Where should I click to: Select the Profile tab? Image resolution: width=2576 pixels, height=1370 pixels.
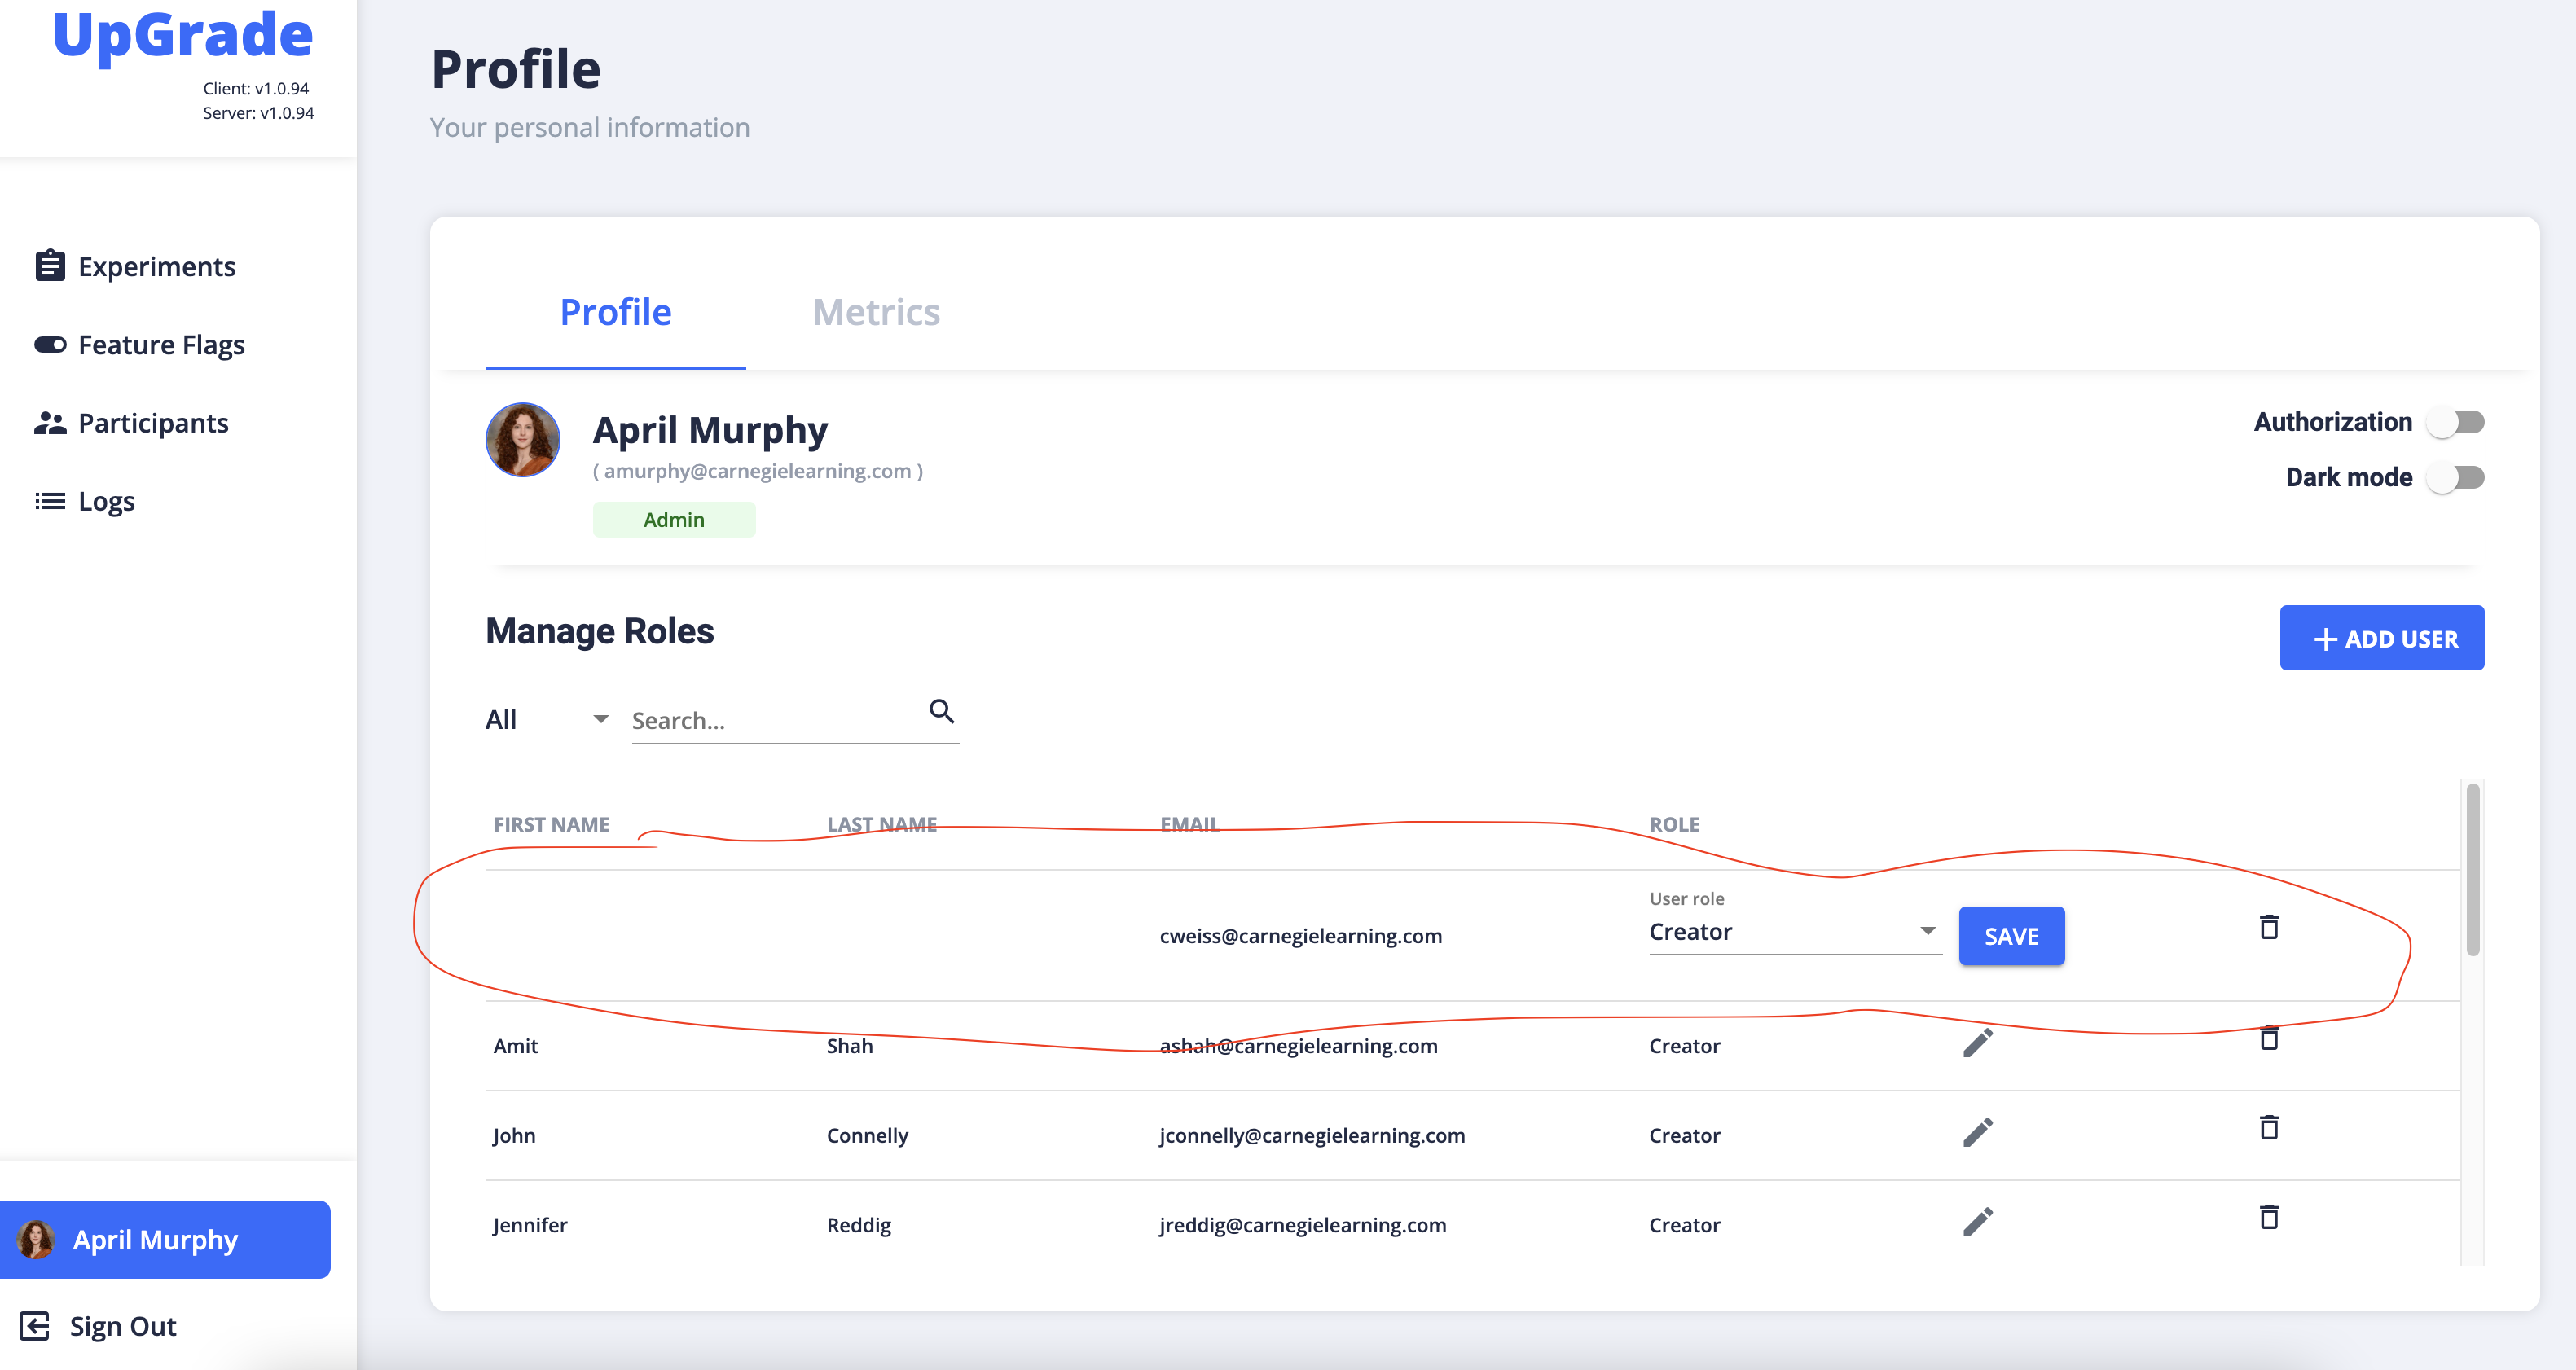click(614, 311)
